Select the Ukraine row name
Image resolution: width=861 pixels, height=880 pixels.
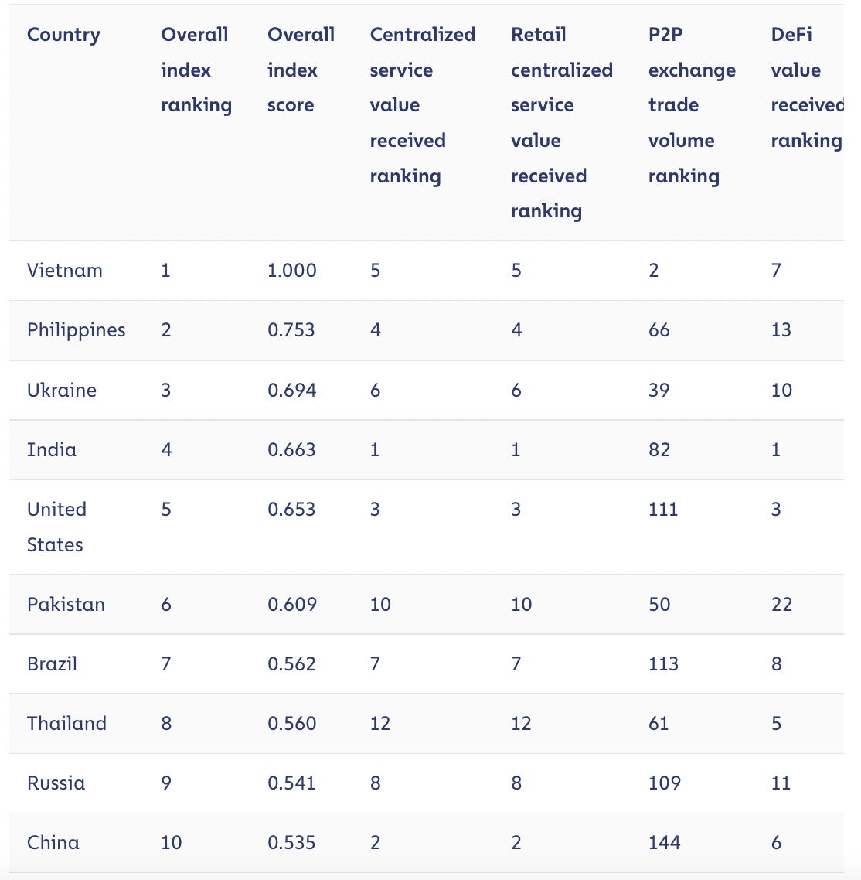[x=62, y=390]
